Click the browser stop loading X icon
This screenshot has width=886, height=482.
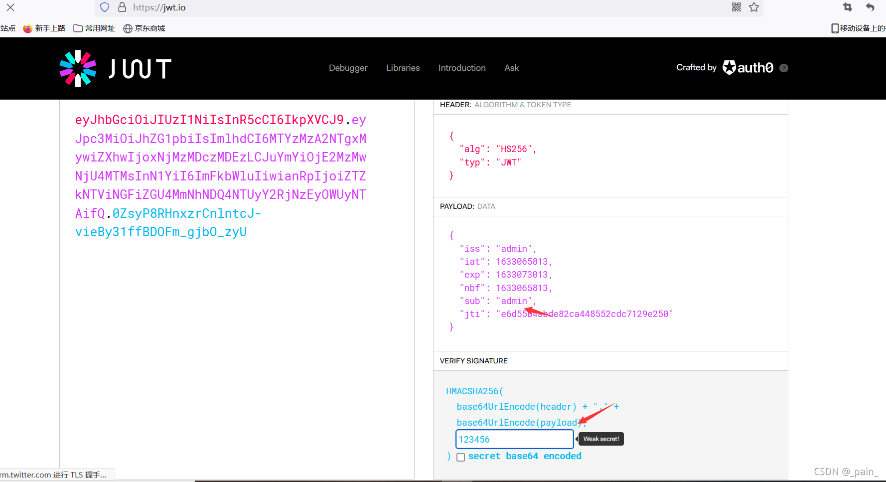(x=10, y=7)
